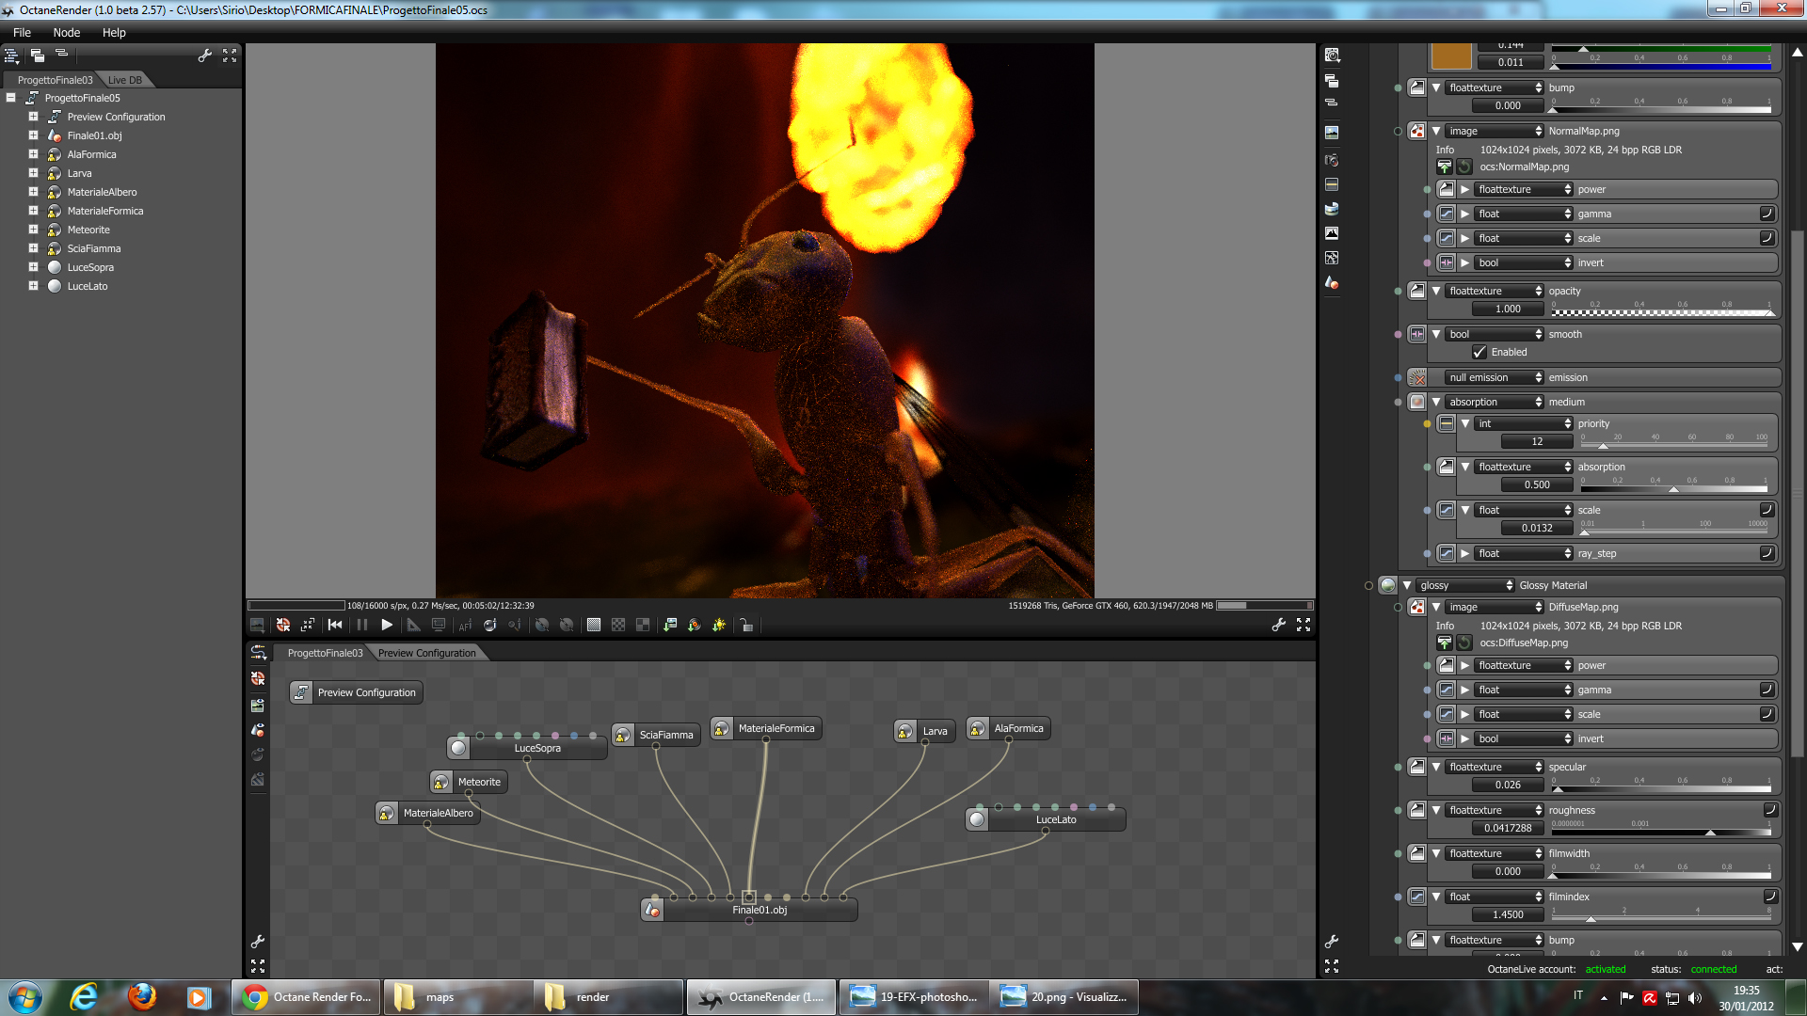
Task: Uncheck the smooth Enabled checkbox
Action: tap(1479, 352)
